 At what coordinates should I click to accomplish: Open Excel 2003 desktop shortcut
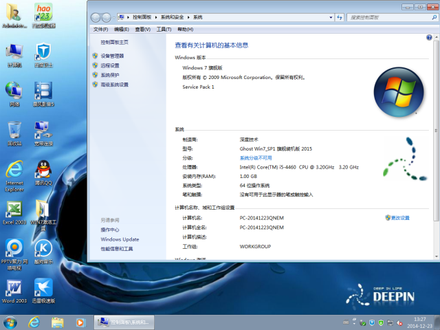click(x=14, y=212)
